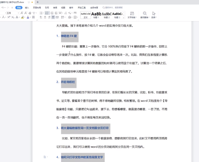Toggle subscript formatting
This screenshot has height=162, width=199.
point(13,17)
